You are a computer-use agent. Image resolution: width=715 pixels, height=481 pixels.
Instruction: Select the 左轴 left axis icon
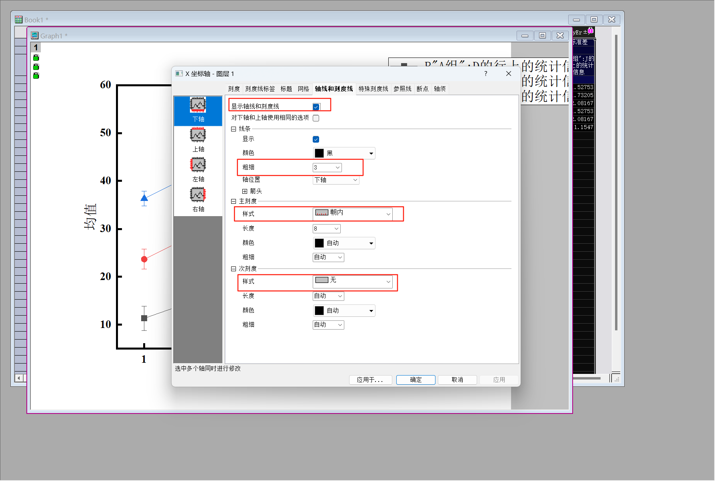click(198, 165)
